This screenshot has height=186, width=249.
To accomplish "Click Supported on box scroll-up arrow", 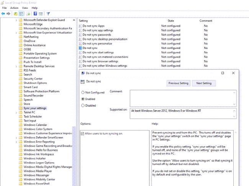I will click(234, 111).
